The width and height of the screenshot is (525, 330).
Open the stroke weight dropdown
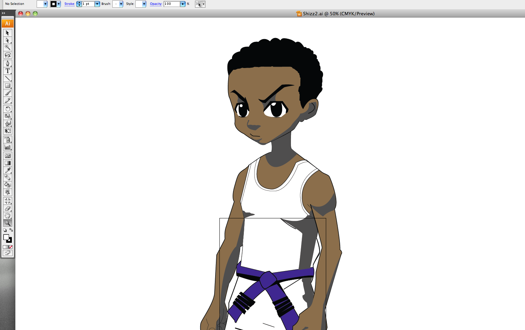point(97,4)
